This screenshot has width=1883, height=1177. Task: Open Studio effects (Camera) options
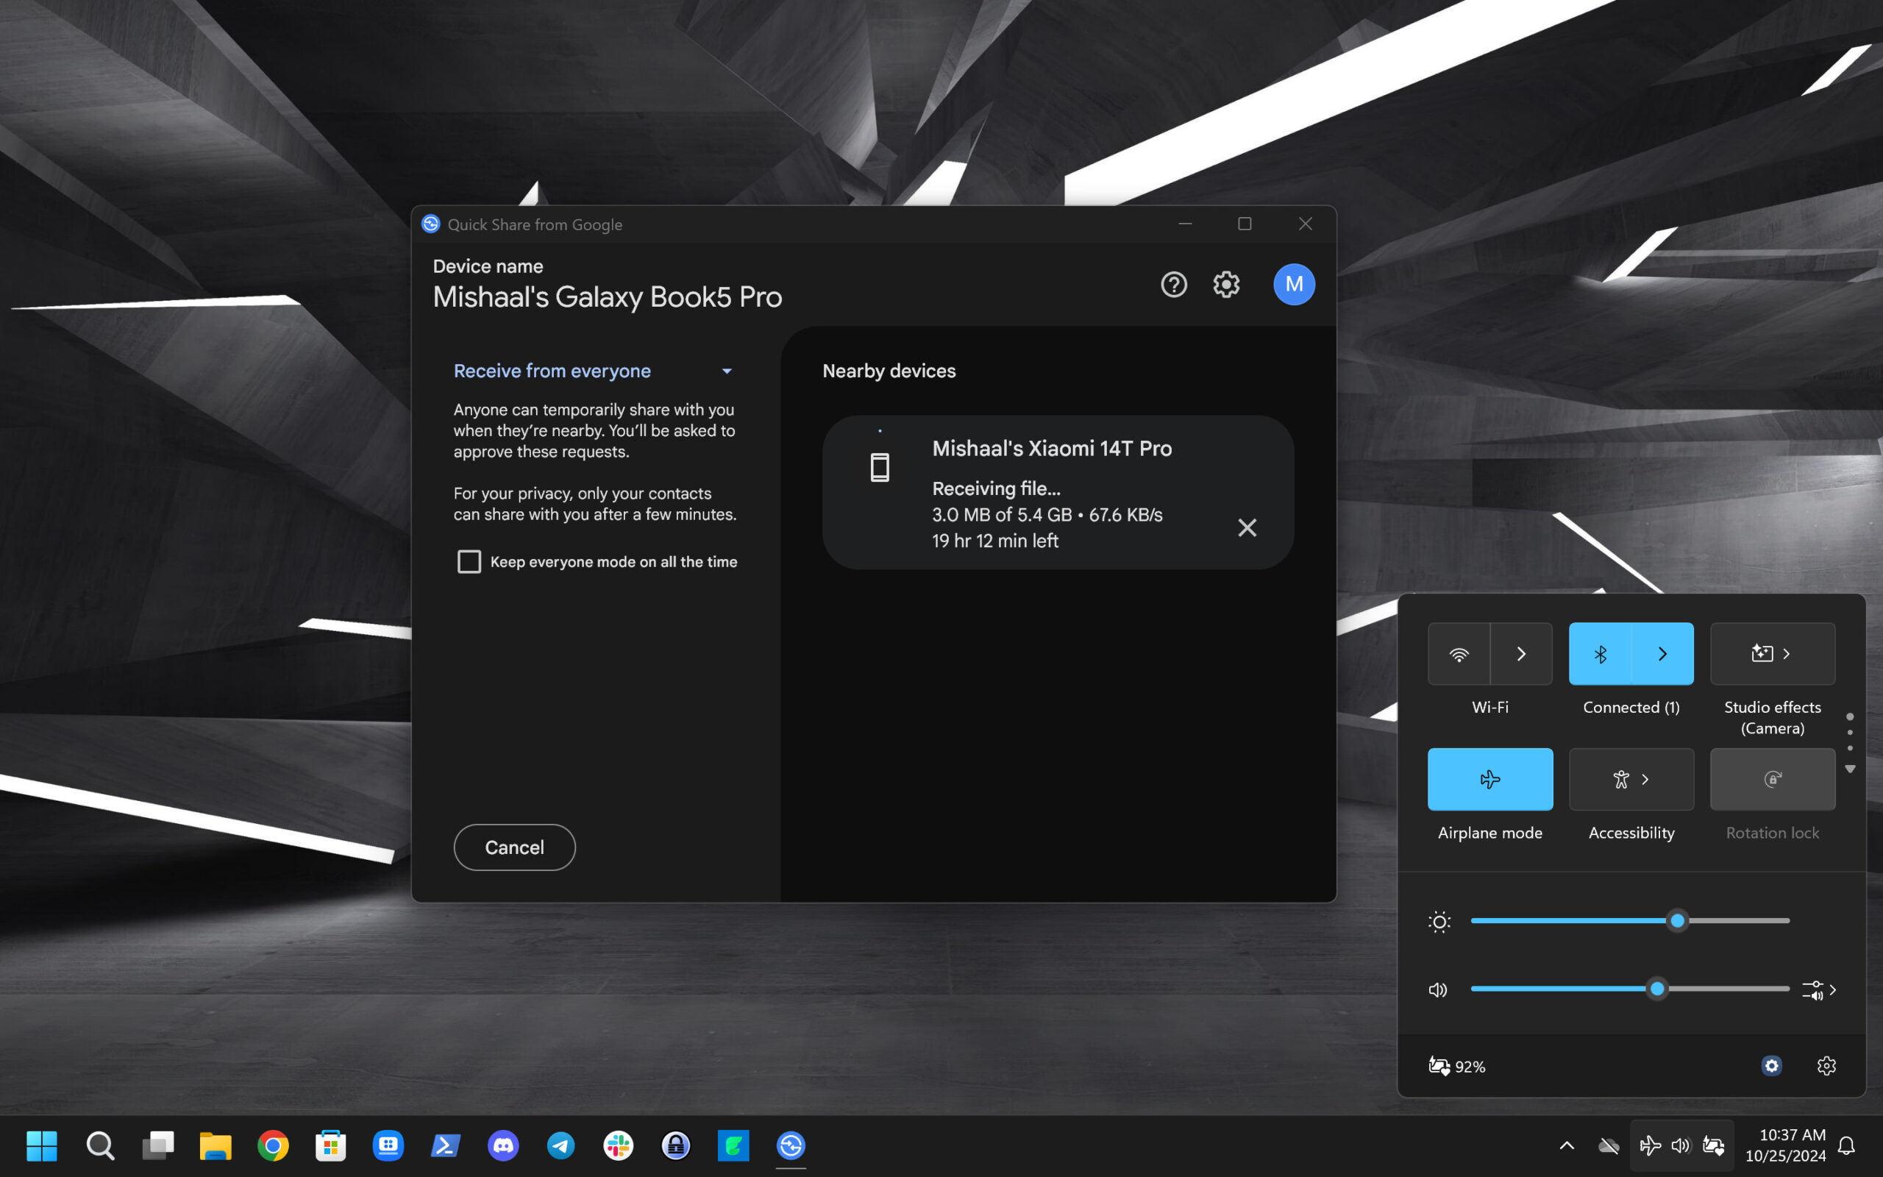[x=1772, y=654]
